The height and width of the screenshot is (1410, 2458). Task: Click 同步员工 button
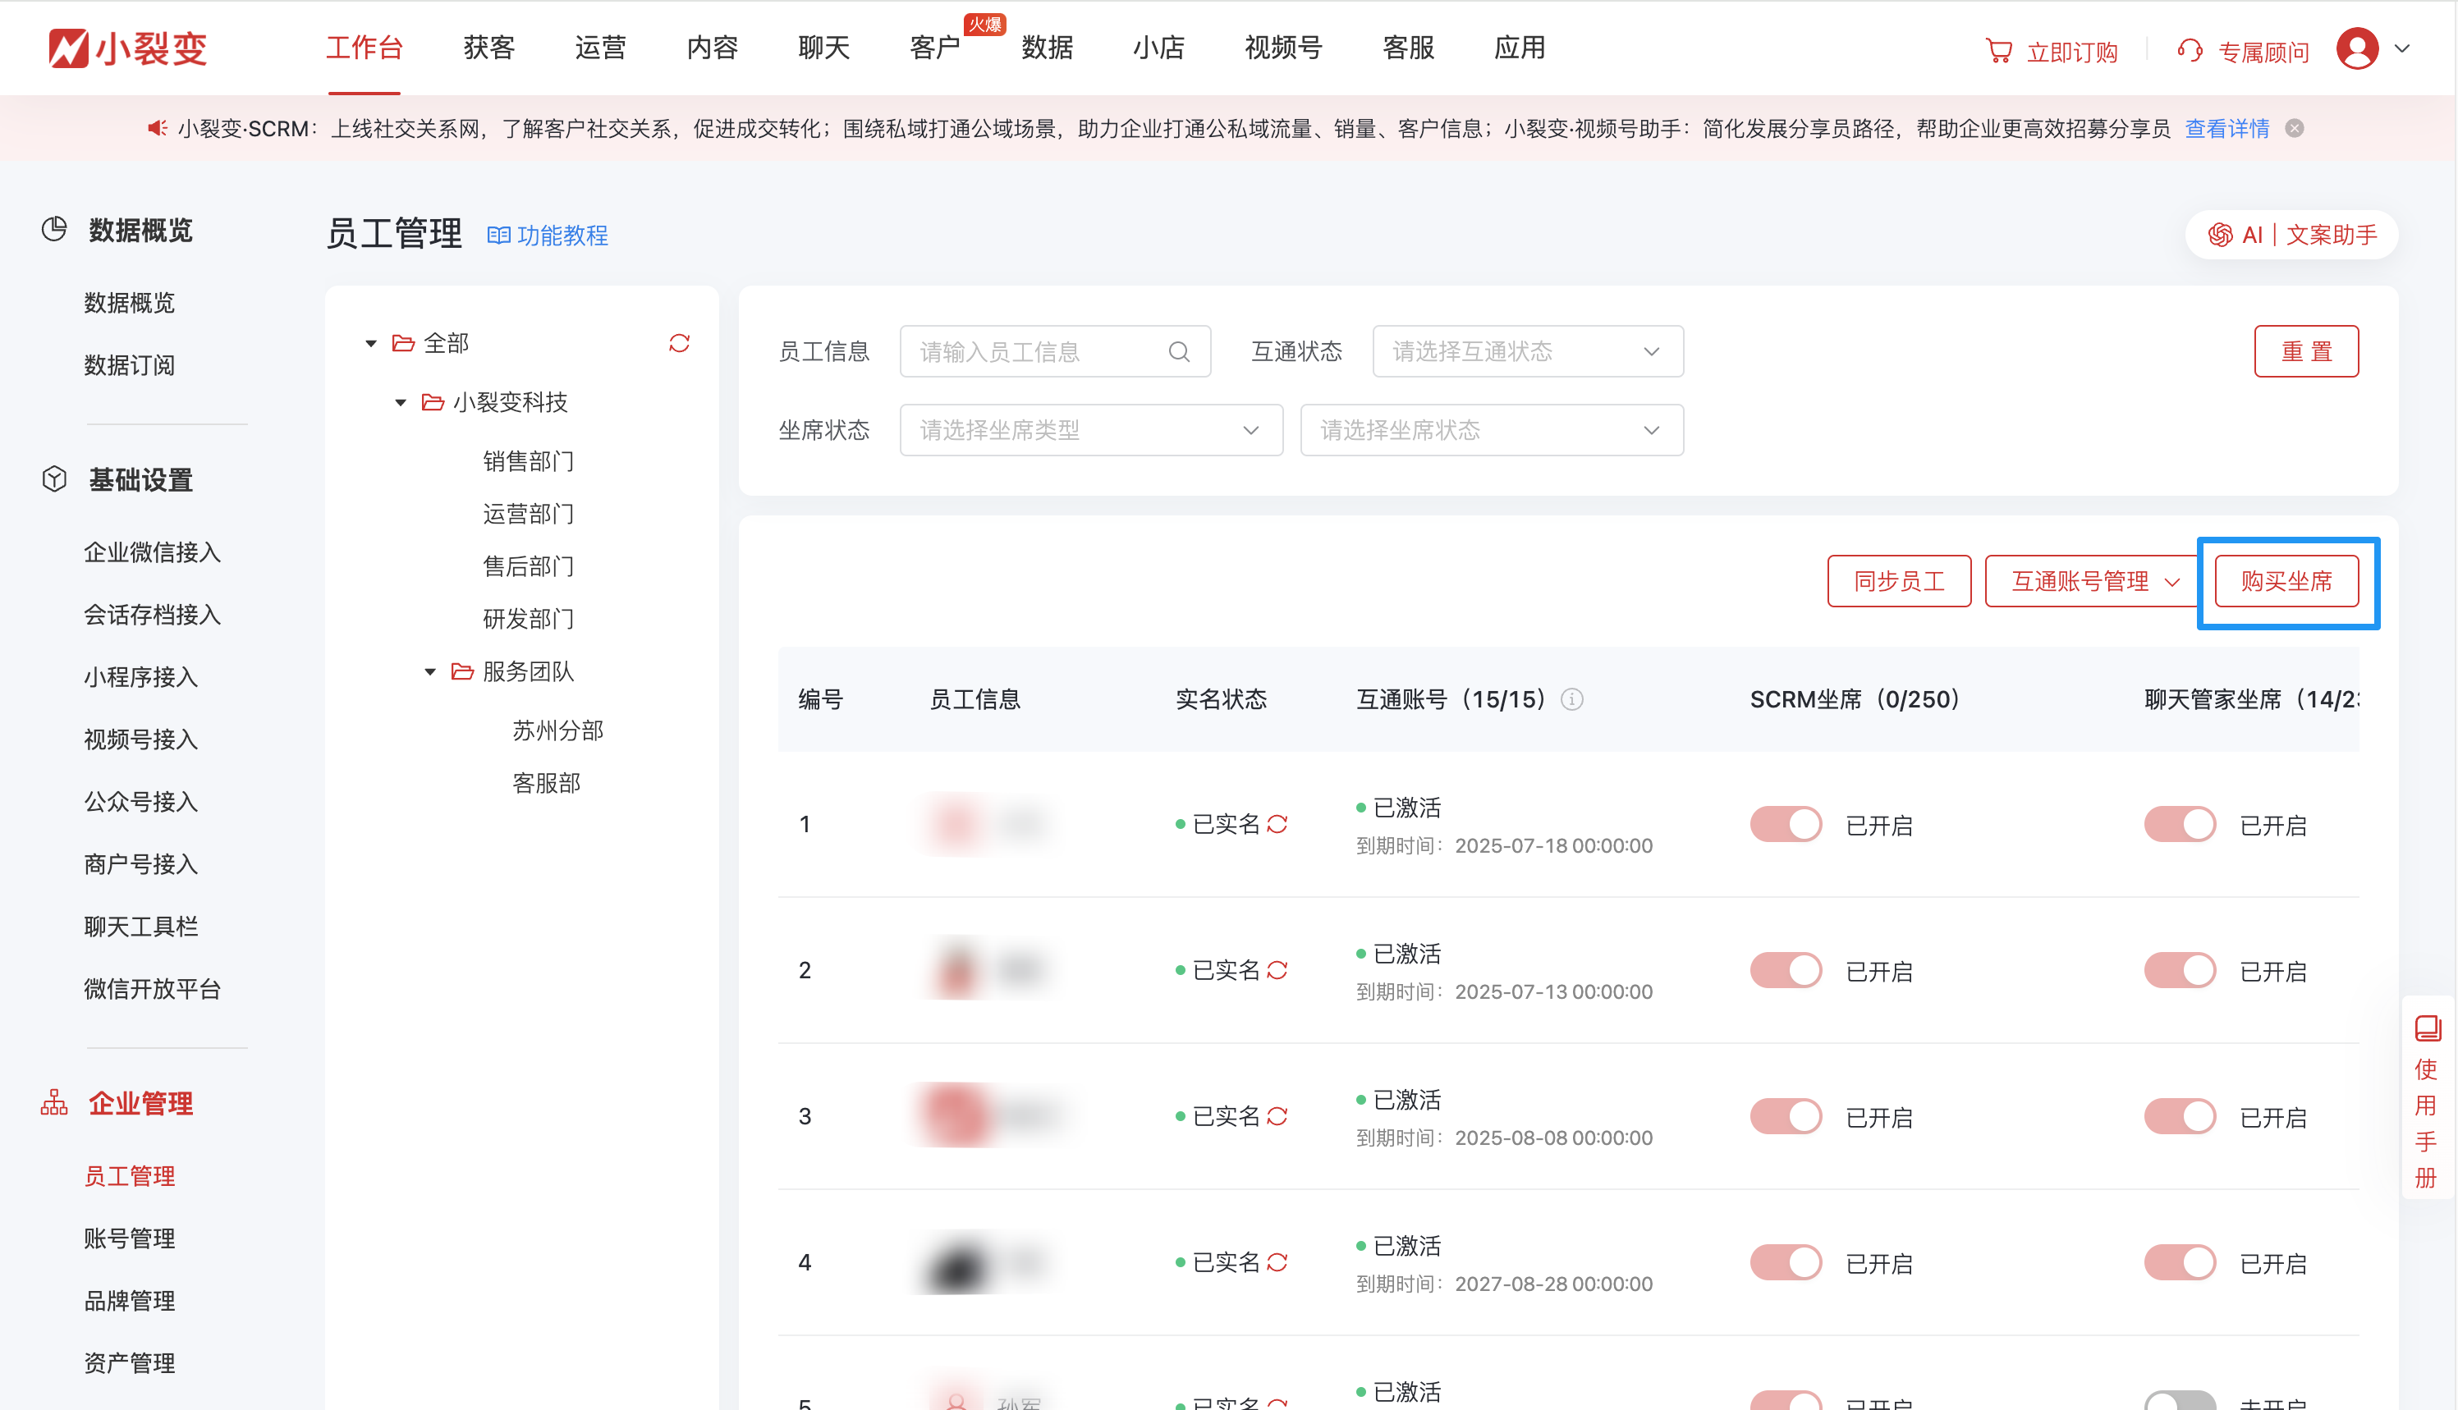(x=1899, y=581)
